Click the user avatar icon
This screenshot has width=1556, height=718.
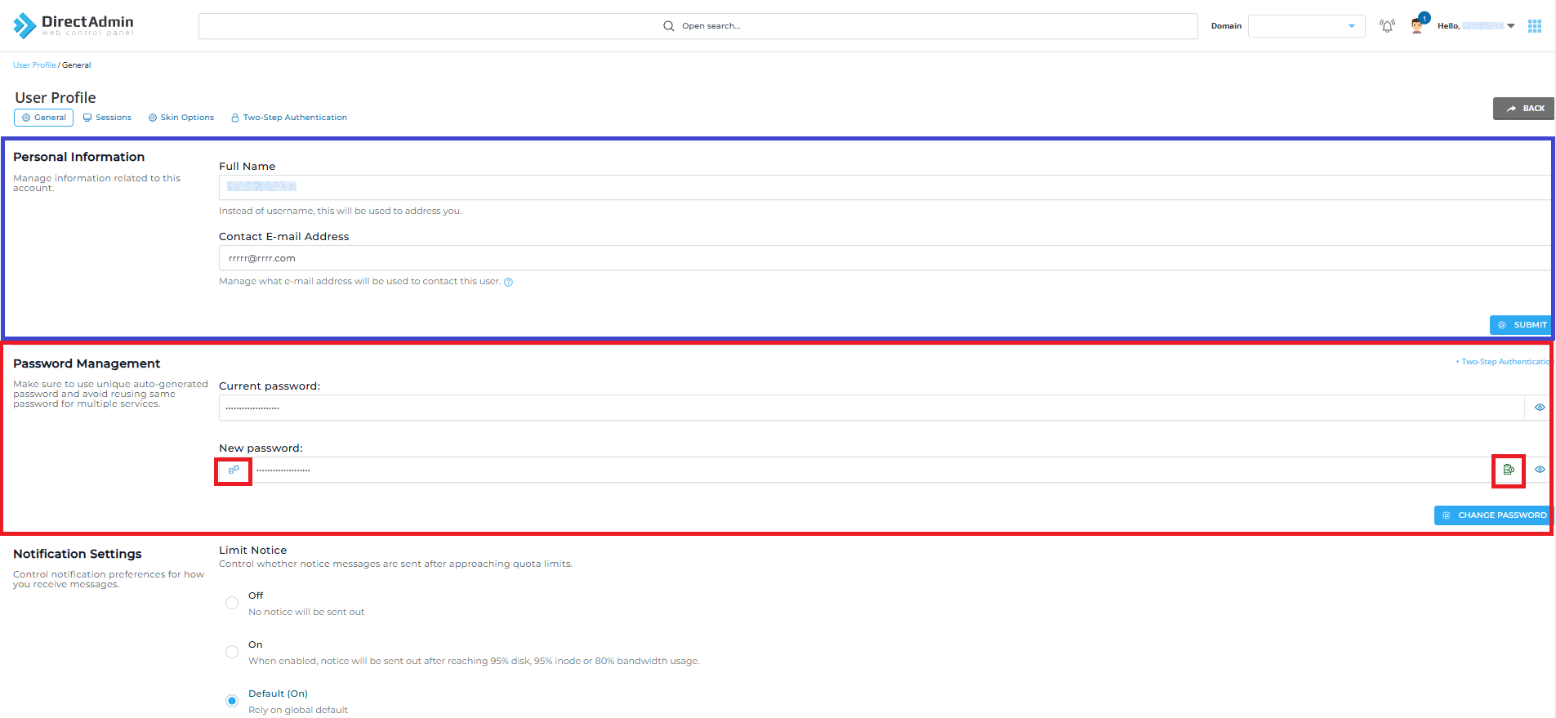[1417, 26]
